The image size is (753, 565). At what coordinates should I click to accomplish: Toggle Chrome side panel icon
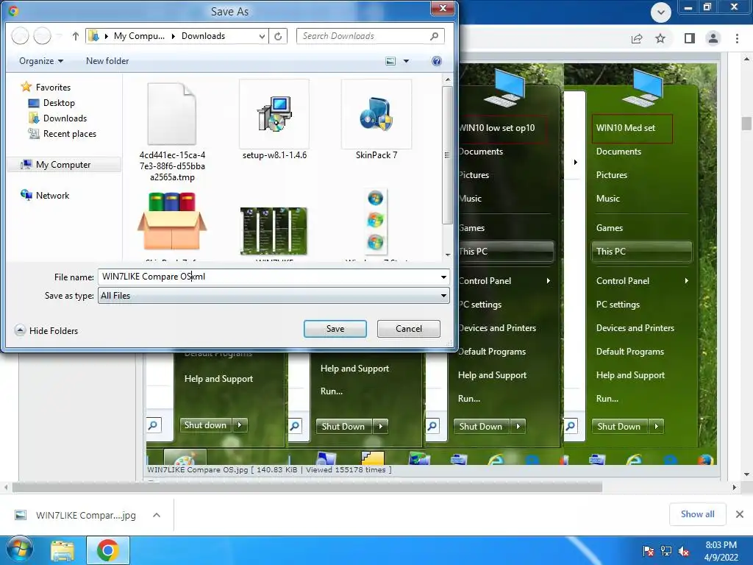pos(690,38)
